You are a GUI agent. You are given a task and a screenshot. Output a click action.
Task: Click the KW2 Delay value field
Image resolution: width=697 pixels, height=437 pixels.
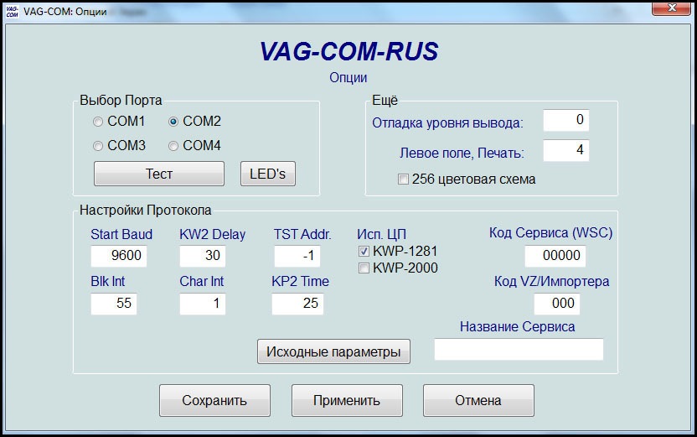(202, 256)
